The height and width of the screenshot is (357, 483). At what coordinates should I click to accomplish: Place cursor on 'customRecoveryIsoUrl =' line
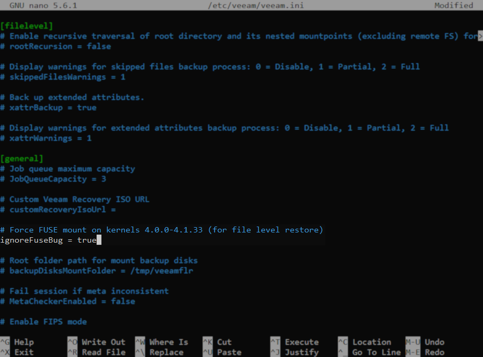pyautogui.click(x=58, y=209)
